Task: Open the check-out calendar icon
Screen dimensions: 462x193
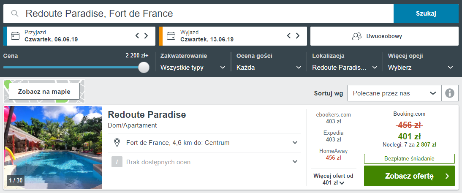Action: point(171,36)
